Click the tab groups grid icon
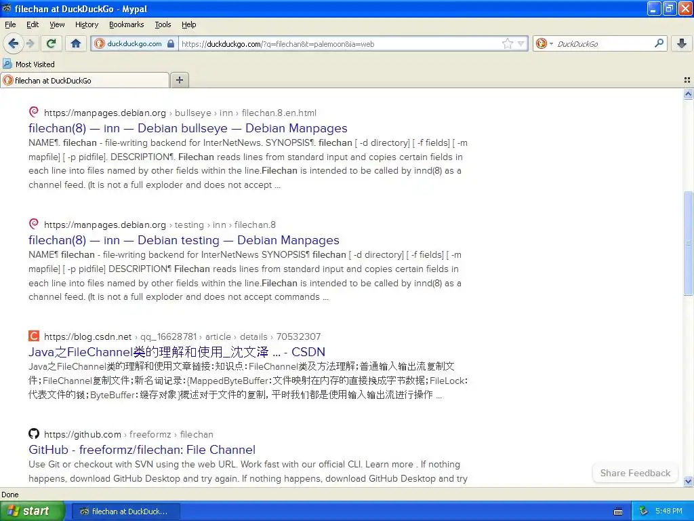Image resolution: width=694 pixels, height=521 pixels. 687,80
